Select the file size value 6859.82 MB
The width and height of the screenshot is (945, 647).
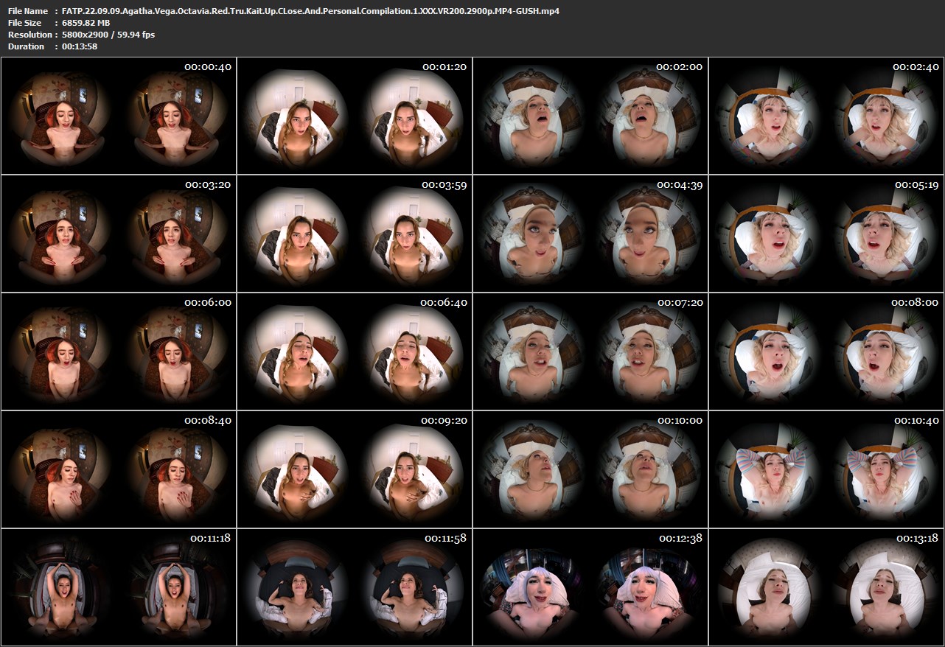coord(86,23)
